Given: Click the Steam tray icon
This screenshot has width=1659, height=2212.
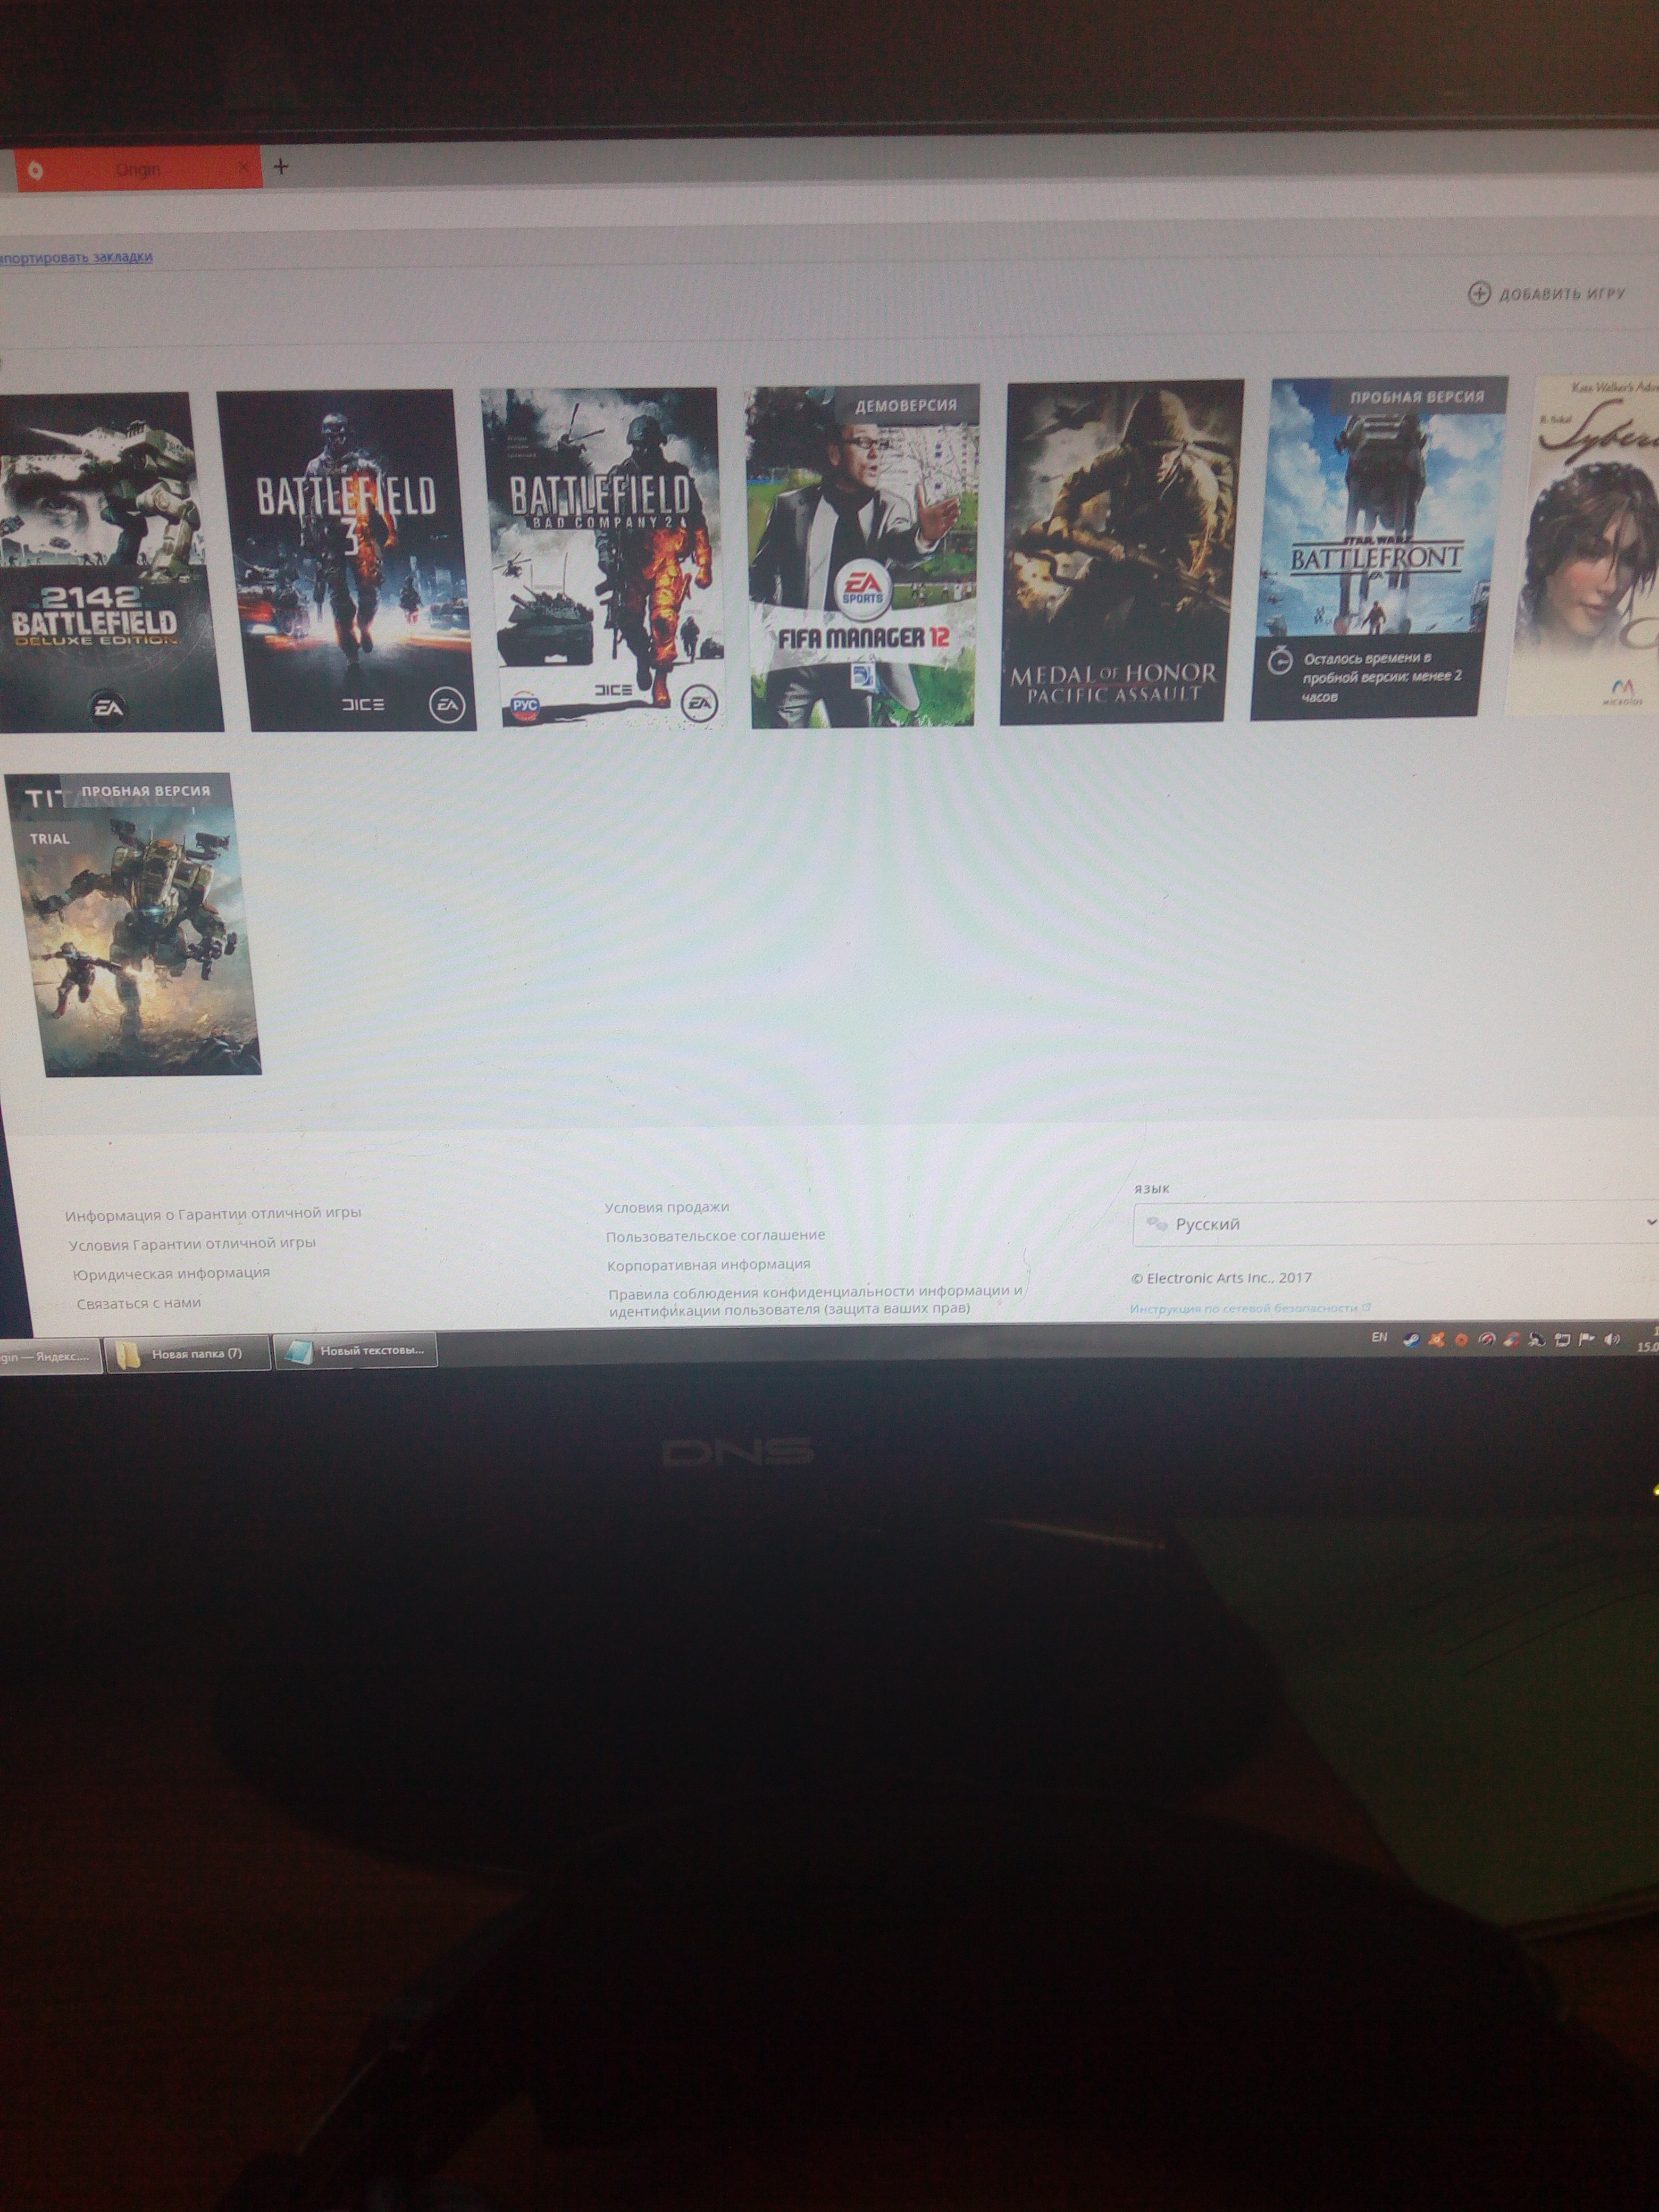Looking at the screenshot, I should pos(1411,1340).
